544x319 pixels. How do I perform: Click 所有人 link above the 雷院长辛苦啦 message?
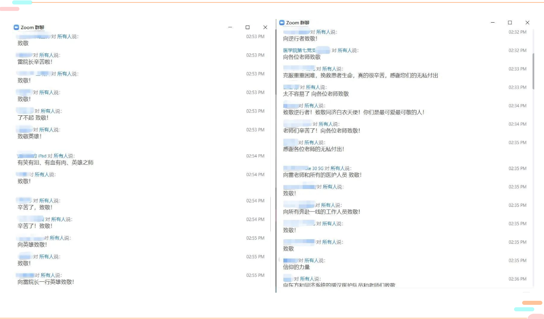[x=47, y=55]
